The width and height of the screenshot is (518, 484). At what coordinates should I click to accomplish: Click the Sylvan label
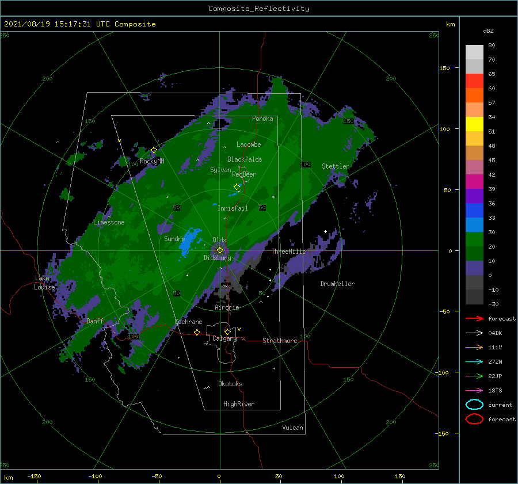coord(220,170)
